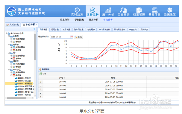
Task: Collapse the 稽查表 tree node
Action: coord(9,61)
